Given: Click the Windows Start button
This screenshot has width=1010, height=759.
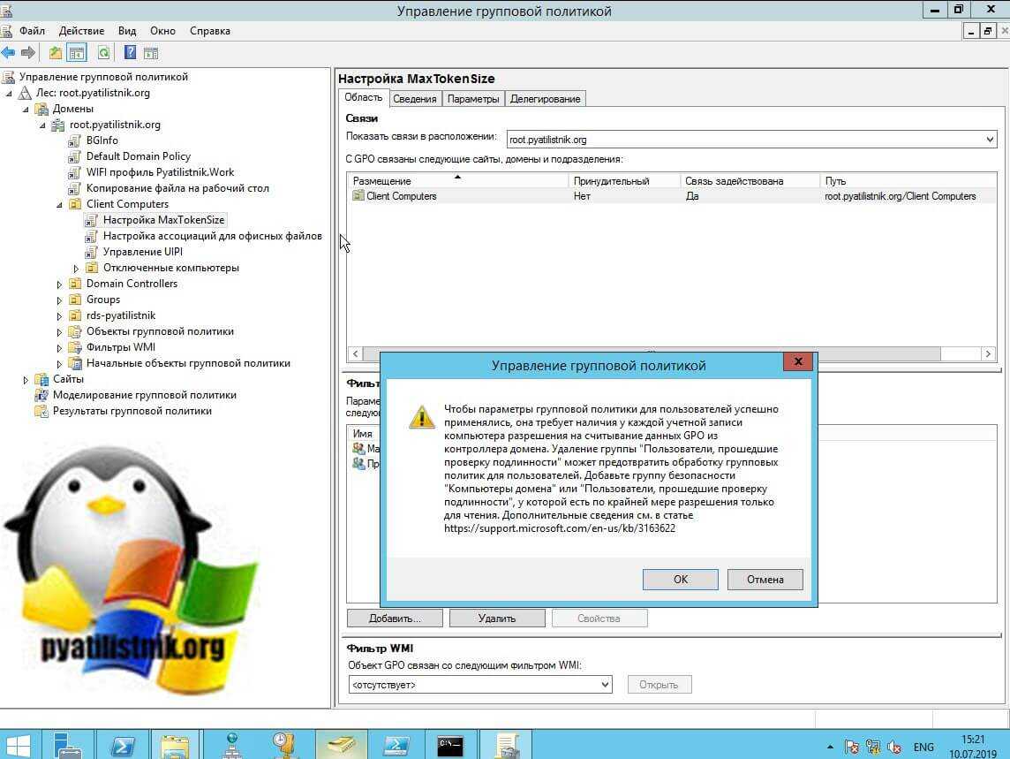Looking at the screenshot, I should [x=18, y=745].
